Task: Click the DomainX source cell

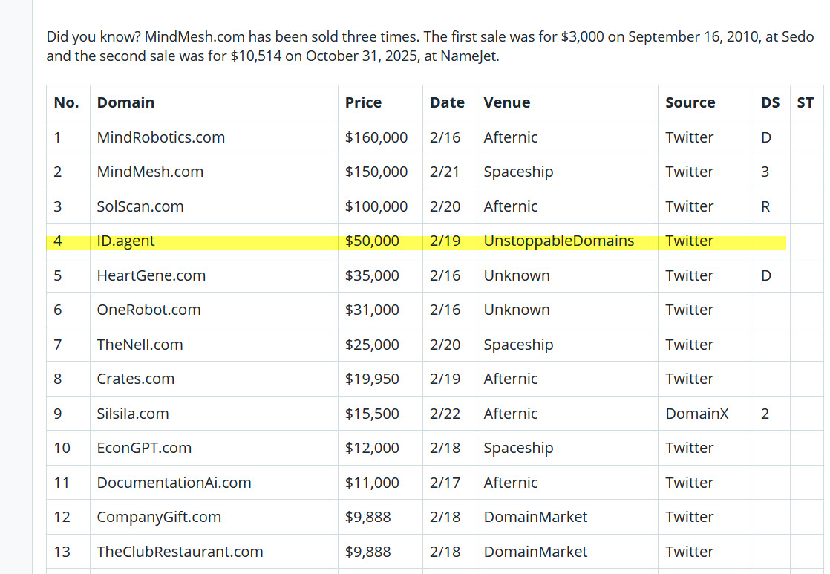Action: [x=696, y=413]
